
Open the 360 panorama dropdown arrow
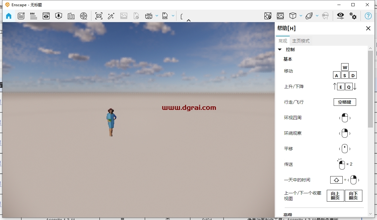pyautogui.click(x=157, y=16)
